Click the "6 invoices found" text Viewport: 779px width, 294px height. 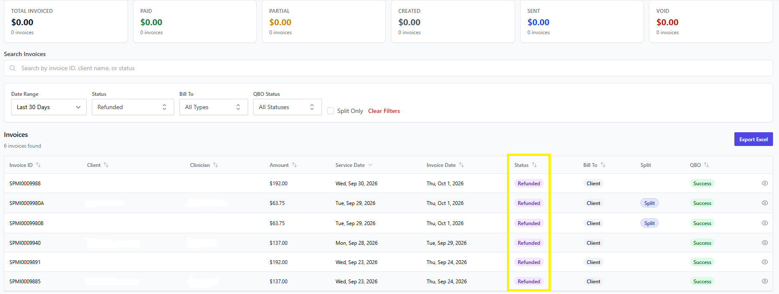[22, 146]
